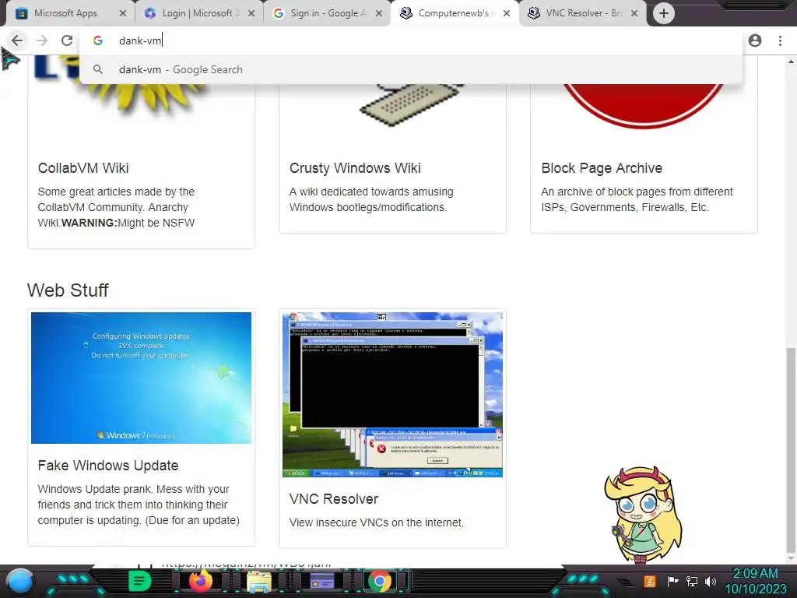Launch Firefox from the taskbar
Screen dimensions: 797x598
[200, 581]
